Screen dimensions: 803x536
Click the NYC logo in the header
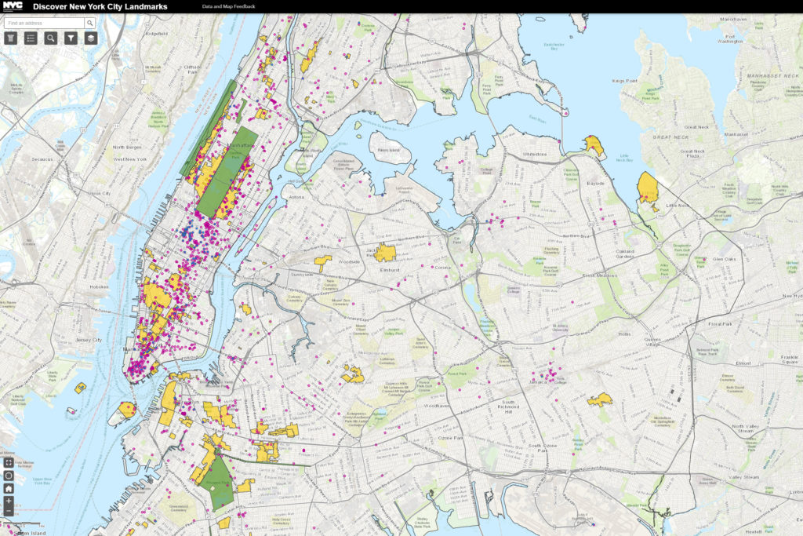(13, 6)
